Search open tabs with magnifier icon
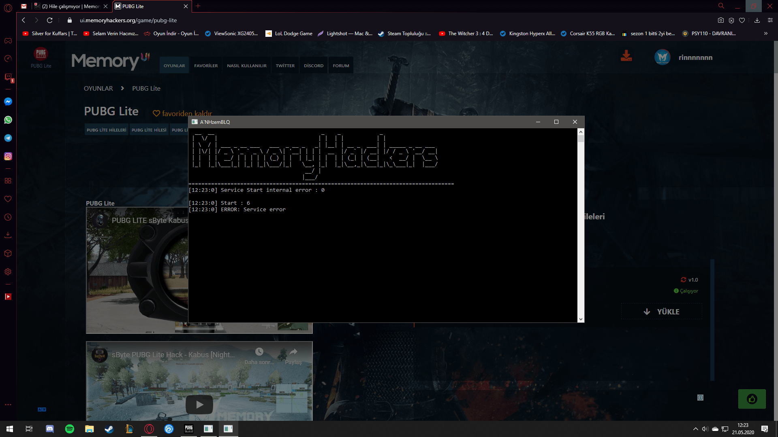Viewport: 778px width, 437px height. click(721, 6)
